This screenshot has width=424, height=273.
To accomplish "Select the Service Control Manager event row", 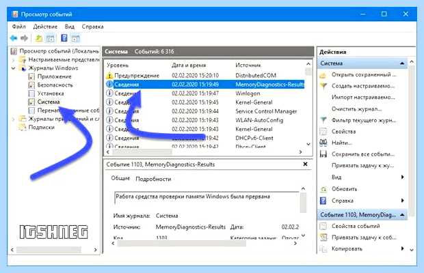I will point(205,111).
